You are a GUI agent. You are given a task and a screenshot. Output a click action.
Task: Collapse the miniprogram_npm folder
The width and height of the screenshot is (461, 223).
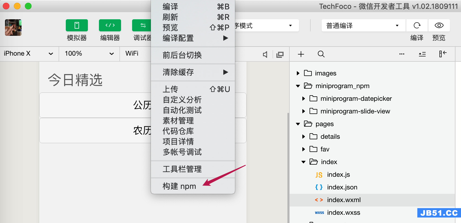pos(298,86)
